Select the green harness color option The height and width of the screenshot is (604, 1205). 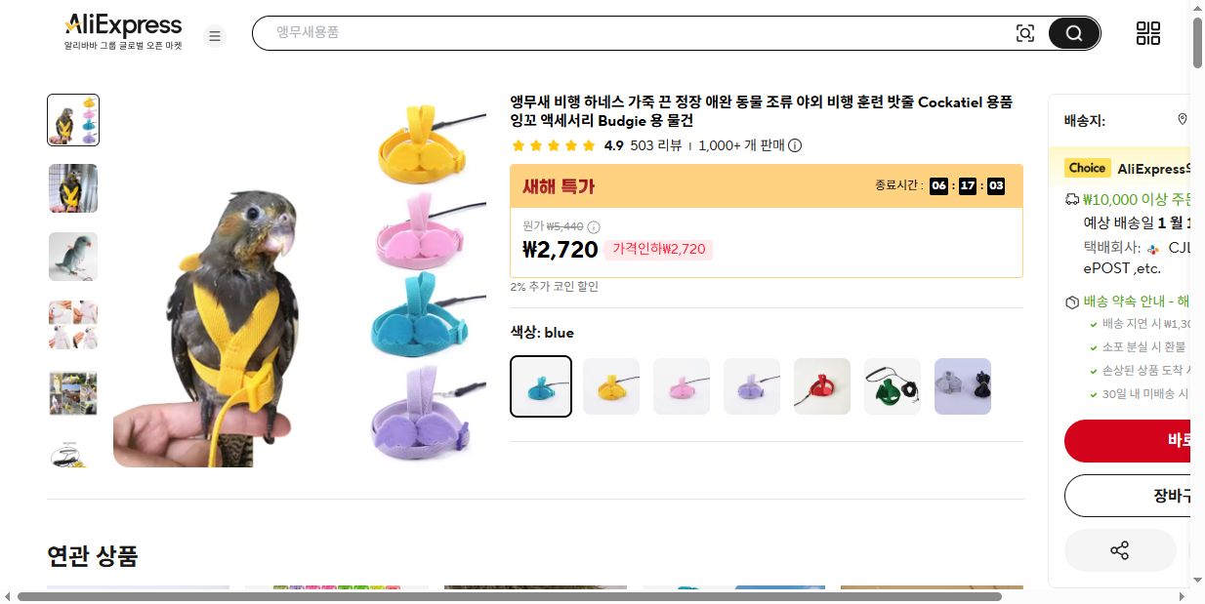pyautogui.click(x=893, y=386)
